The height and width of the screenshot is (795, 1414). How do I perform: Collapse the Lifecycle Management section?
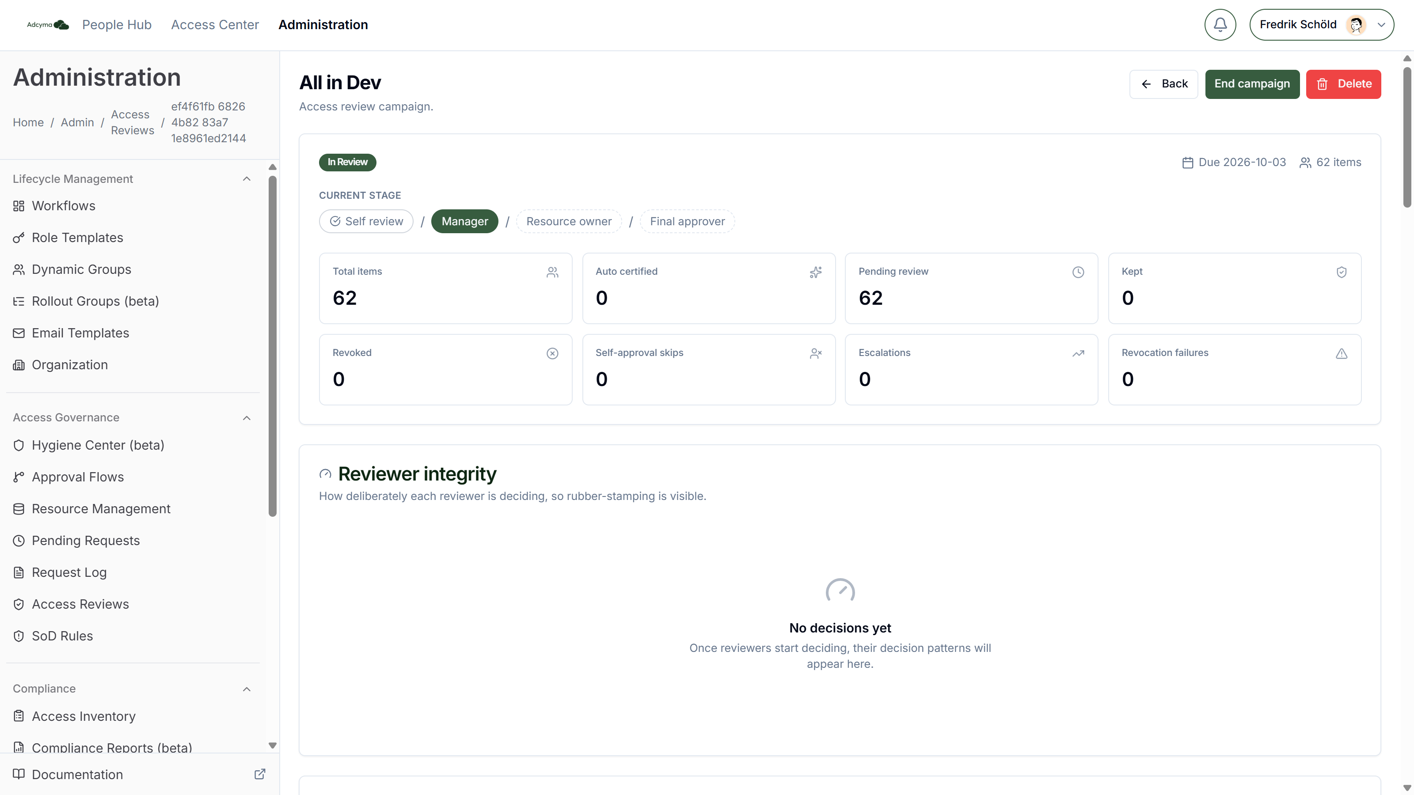[x=247, y=179]
